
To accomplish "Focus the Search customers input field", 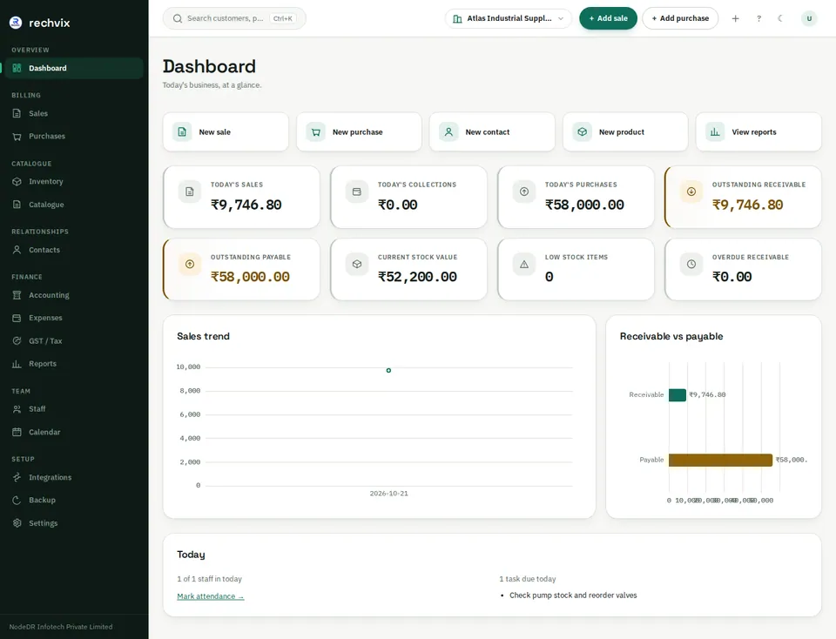I will (x=234, y=18).
